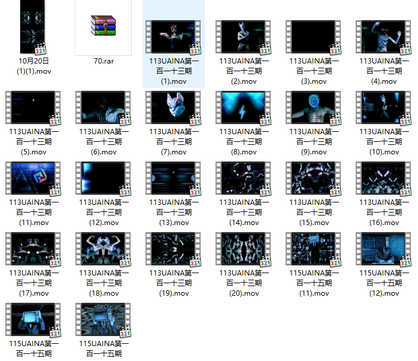418x361 pixels.
Task: Click the label ending (15).mov
Action: click(x=314, y=213)
